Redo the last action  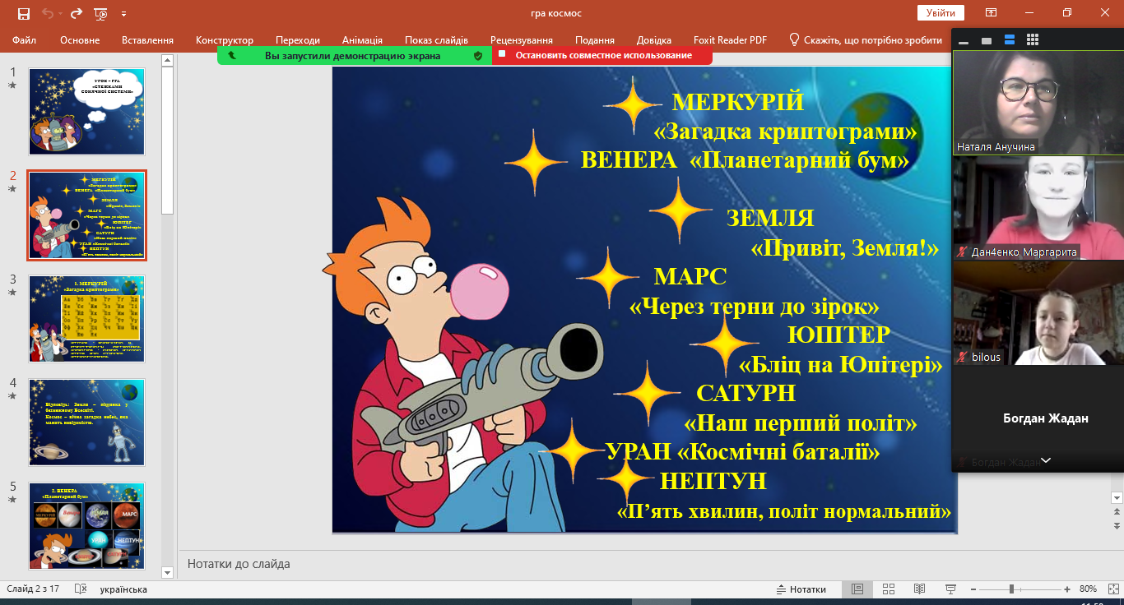[x=77, y=14]
